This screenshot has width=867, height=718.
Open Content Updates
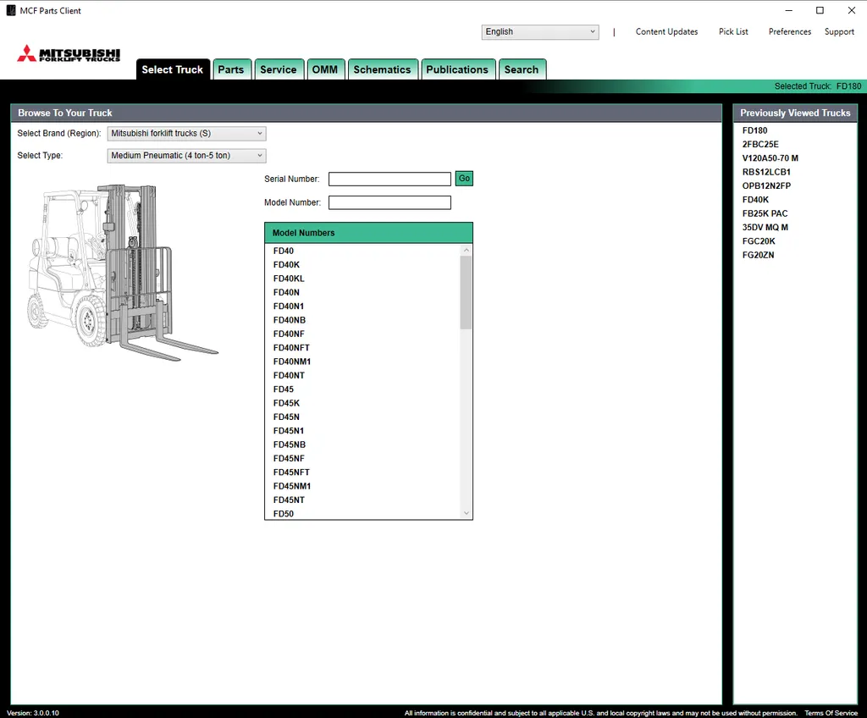[x=667, y=31]
